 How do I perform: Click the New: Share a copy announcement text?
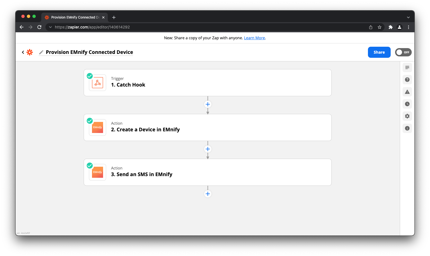(x=203, y=38)
